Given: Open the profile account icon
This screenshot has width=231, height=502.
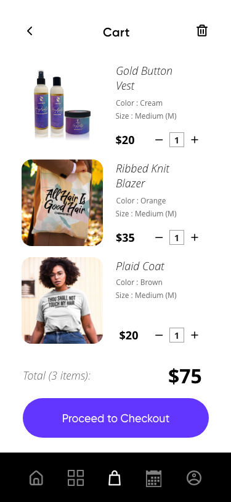Looking at the screenshot, I should point(194,478).
